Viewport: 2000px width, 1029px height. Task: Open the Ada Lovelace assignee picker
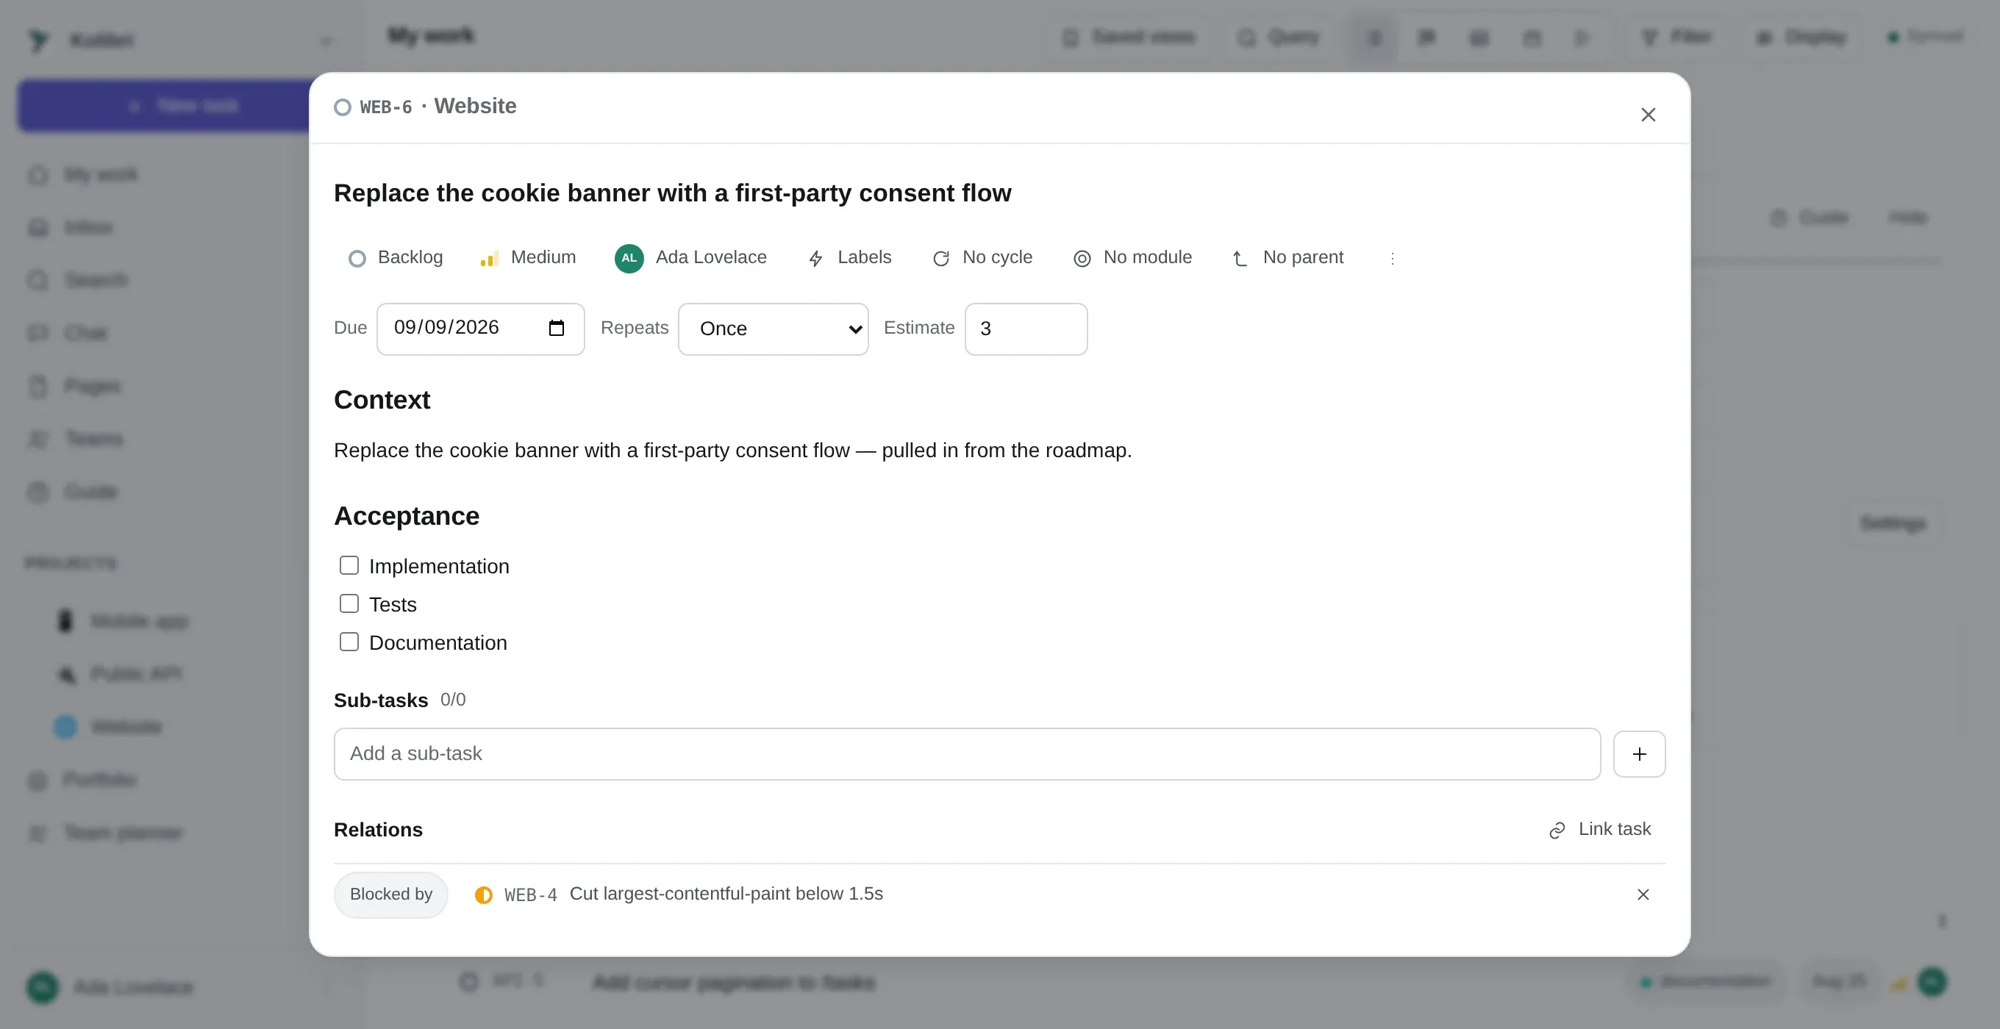point(690,258)
